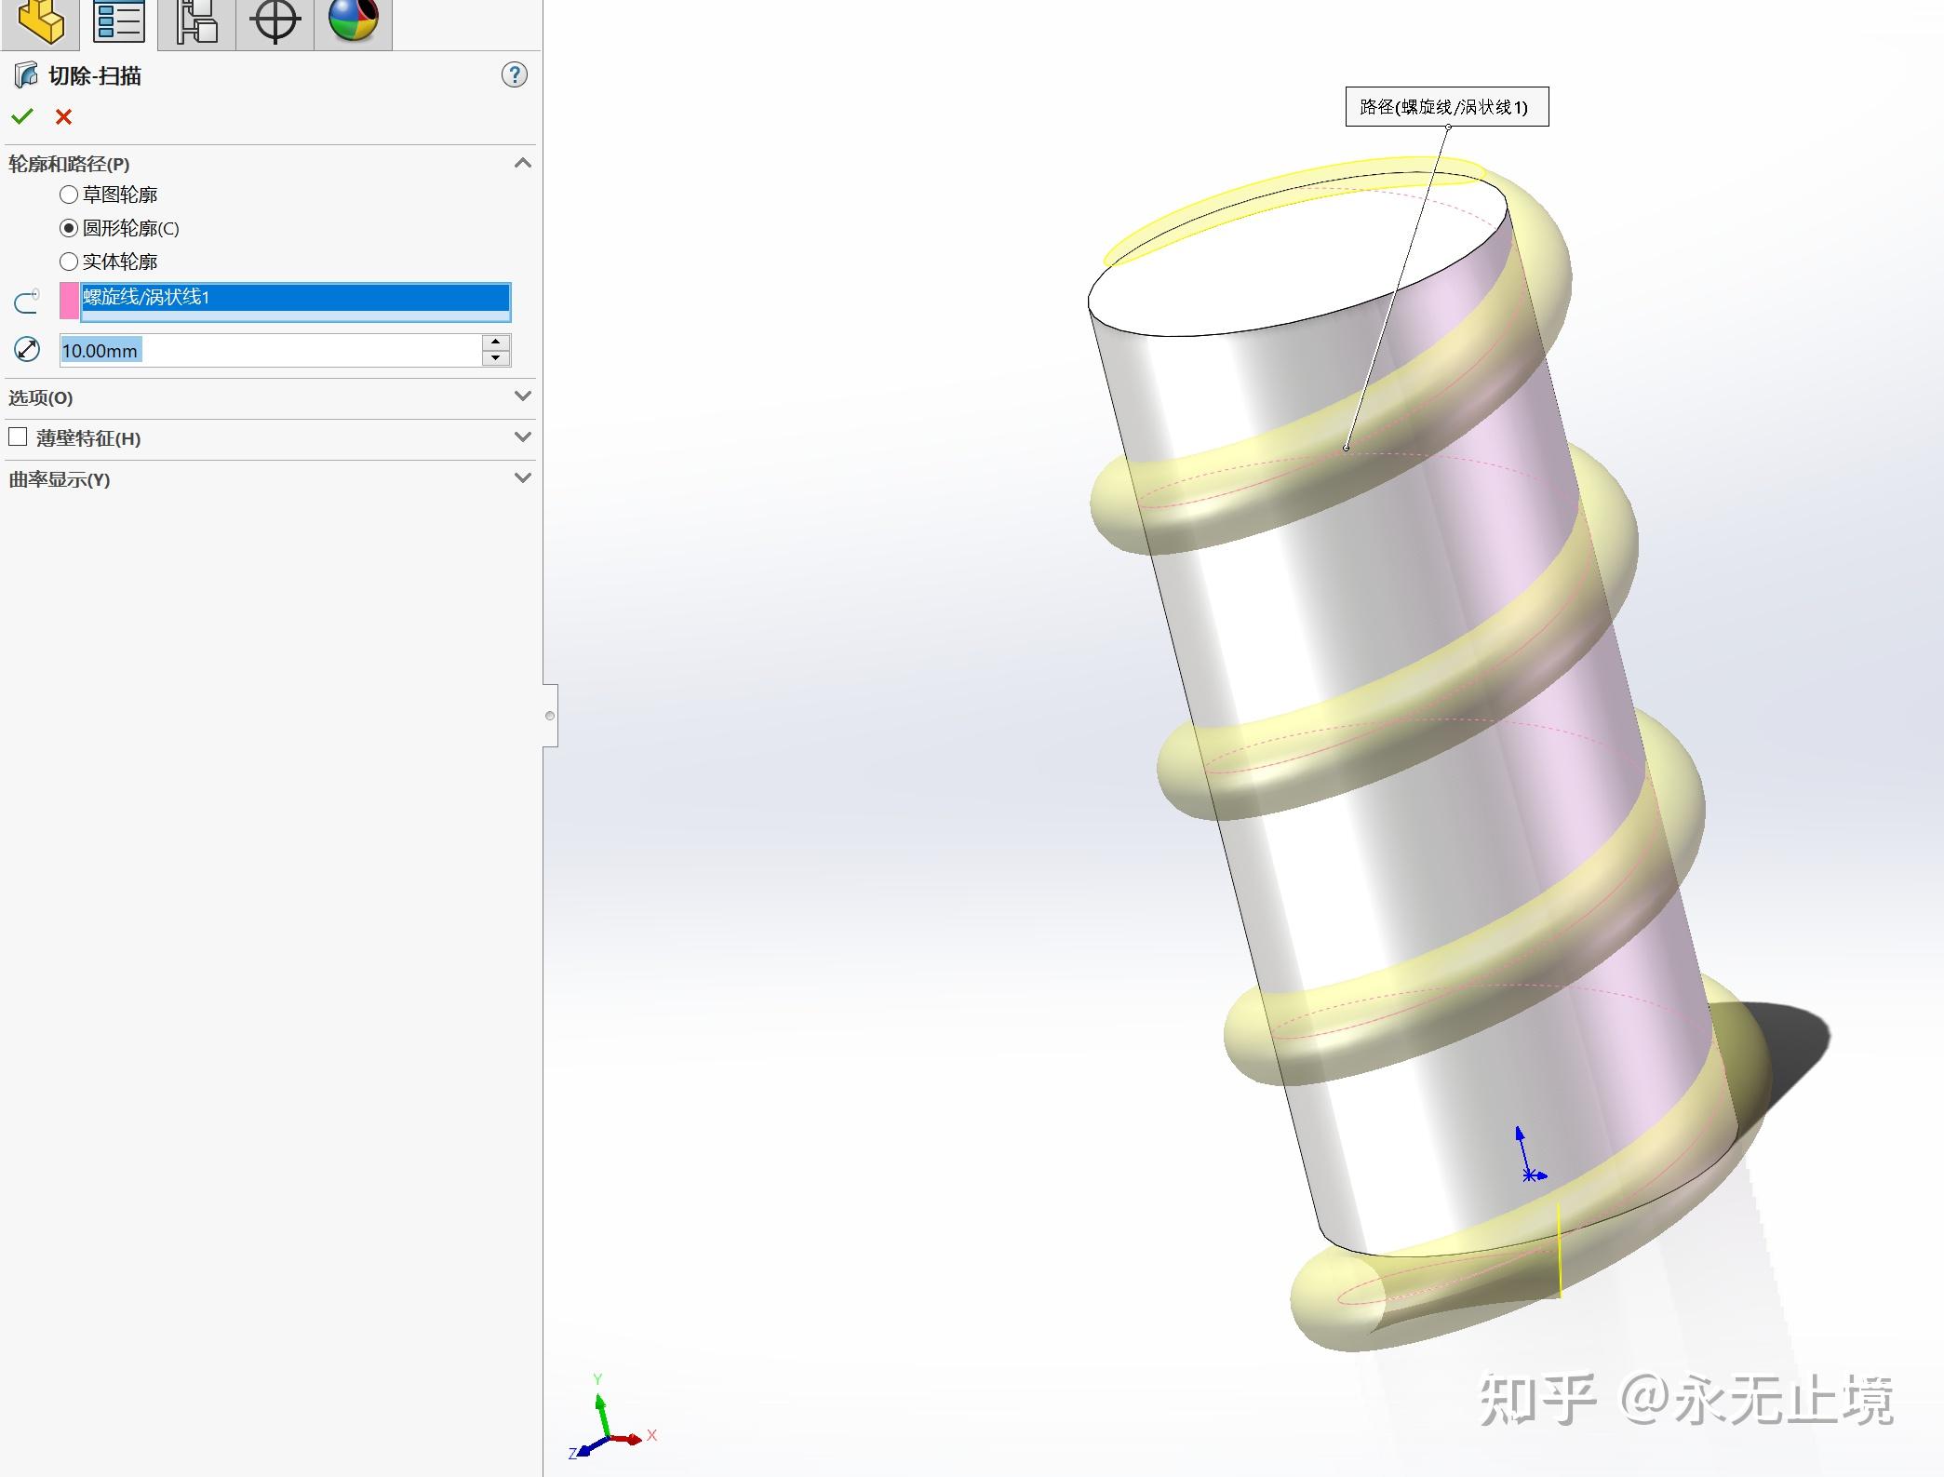Open help for the Cut-Sweep feature

[x=514, y=75]
